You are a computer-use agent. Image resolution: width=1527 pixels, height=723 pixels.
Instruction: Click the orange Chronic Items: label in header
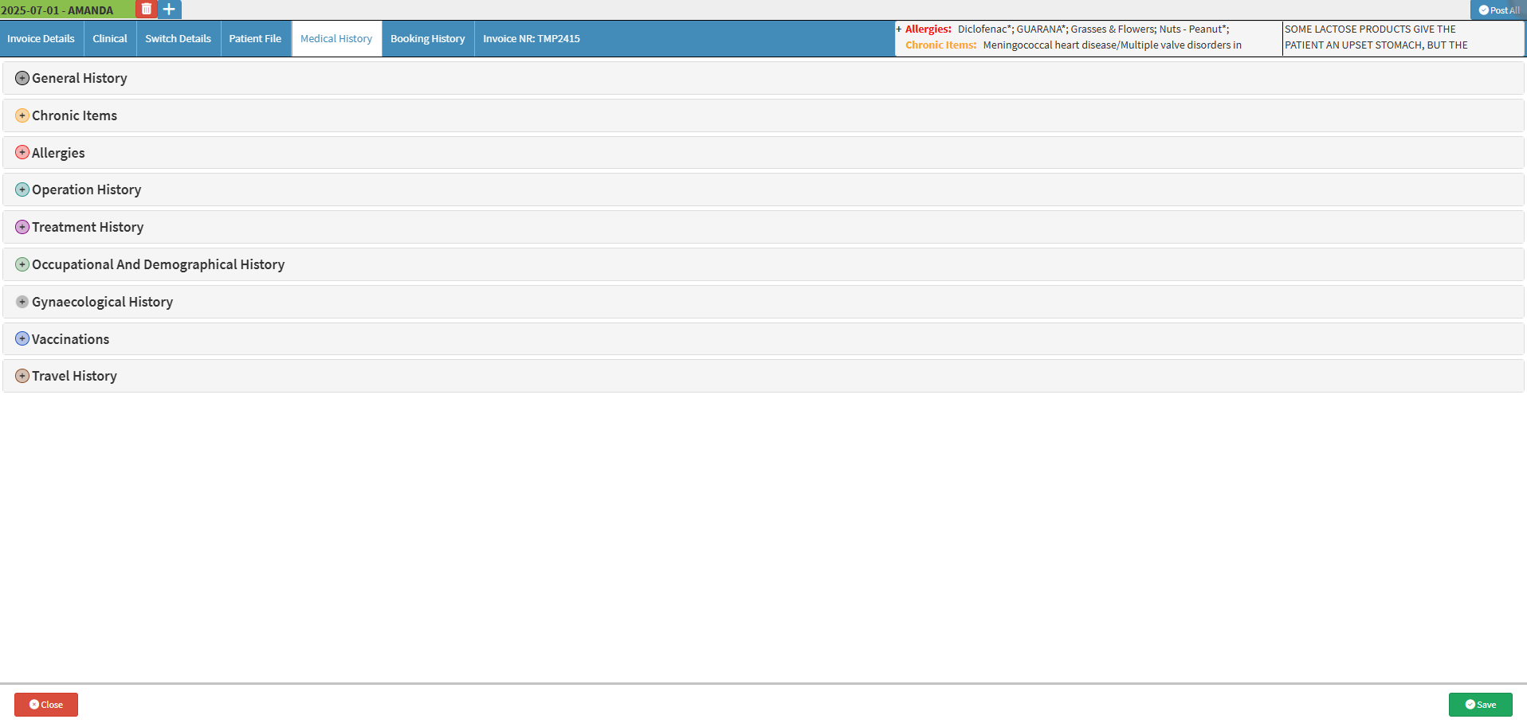point(940,45)
